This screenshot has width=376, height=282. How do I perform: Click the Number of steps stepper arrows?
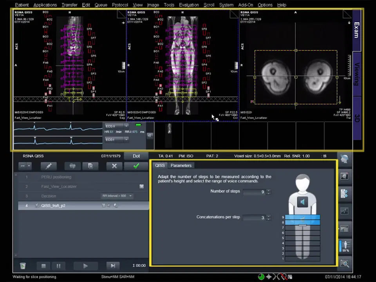(268, 192)
